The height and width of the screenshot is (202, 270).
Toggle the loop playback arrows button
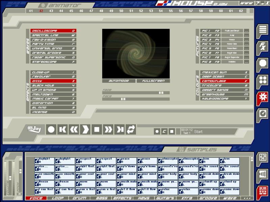pos(131,129)
